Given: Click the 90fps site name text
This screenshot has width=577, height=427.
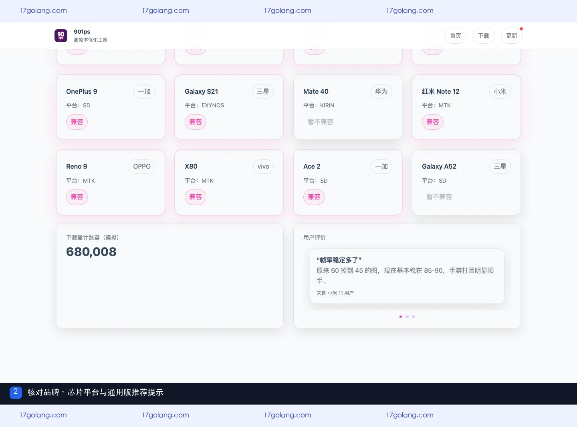Looking at the screenshot, I should (x=82, y=32).
